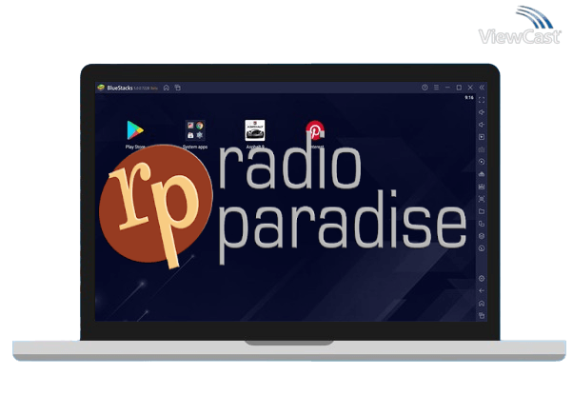Screen dimensions: 573x394
Task: Go to Android home from sidebar
Action: coord(482,304)
